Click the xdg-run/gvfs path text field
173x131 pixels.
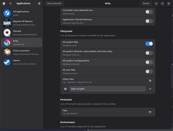click(107, 89)
